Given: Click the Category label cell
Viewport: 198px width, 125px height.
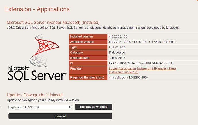Looking at the screenshot, I should 88,53.
